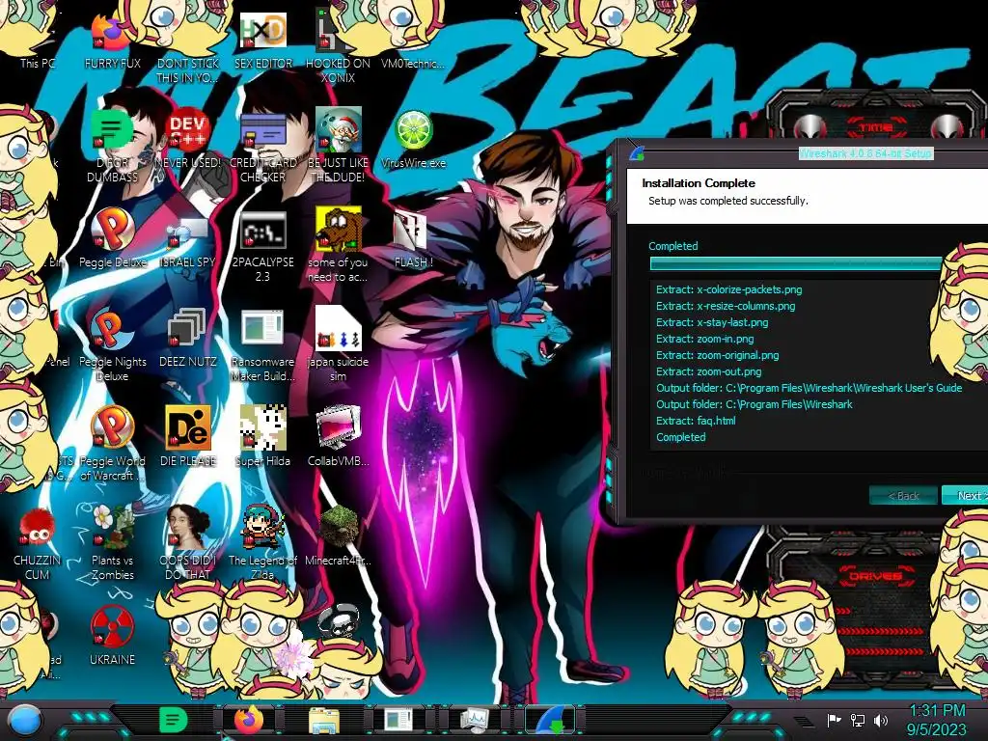This screenshot has height=741, width=988.
Task: Switch to Wireshark installer taskbar button
Action: pyautogui.click(x=550, y=720)
